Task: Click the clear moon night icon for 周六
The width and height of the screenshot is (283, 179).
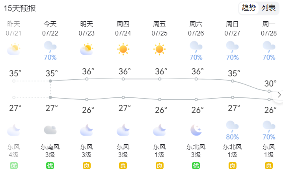Action: (x=196, y=130)
